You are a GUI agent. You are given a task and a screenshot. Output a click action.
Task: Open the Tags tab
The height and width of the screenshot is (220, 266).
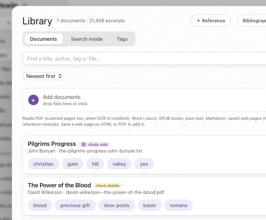[122, 39]
